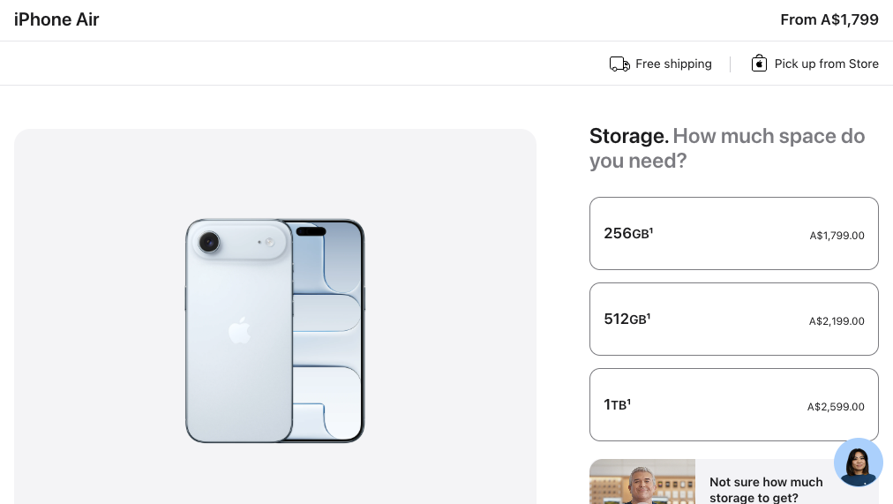Image resolution: width=893 pixels, height=504 pixels.
Task: Click the Apple Store bag pickup icon
Action: (x=759, y=64)
